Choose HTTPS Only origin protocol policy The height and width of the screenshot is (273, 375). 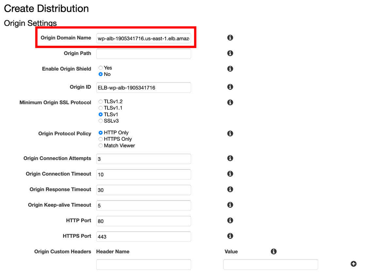coord(101,139)
